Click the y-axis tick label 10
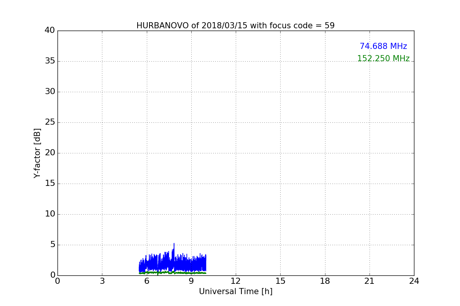The height and width of the screenshot is (306, 460). click(x=50, y=214)
